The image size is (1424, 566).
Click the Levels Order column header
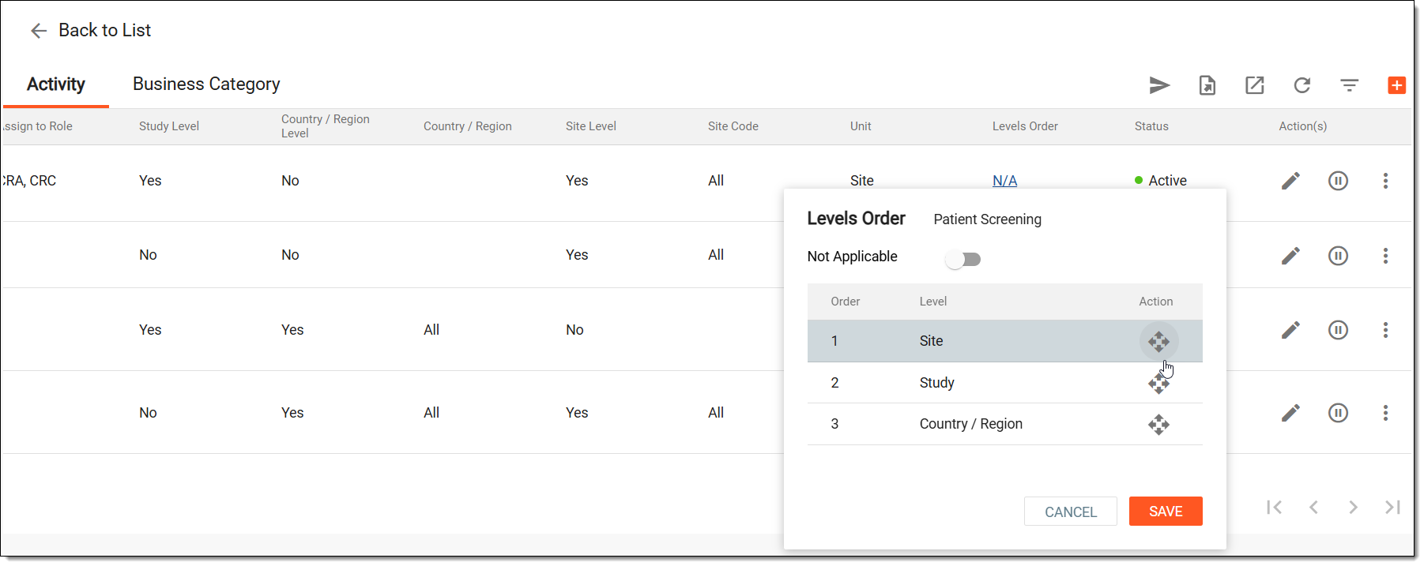point(1025,126)
